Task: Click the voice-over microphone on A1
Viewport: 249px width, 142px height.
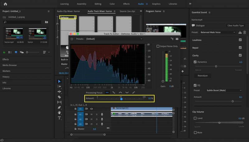Action: coord(102,114)
